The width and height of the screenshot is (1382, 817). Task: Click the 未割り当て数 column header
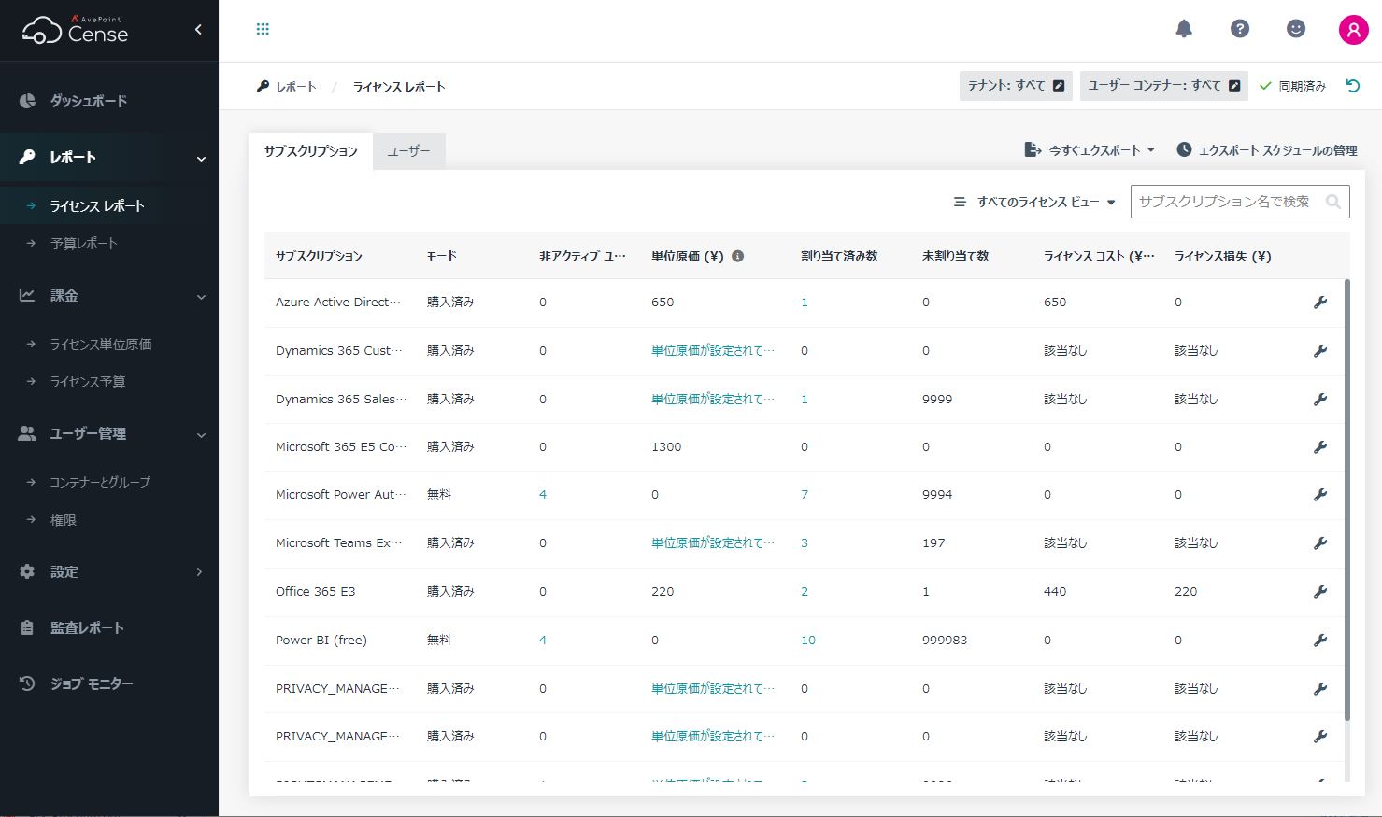tap(955, 256)
